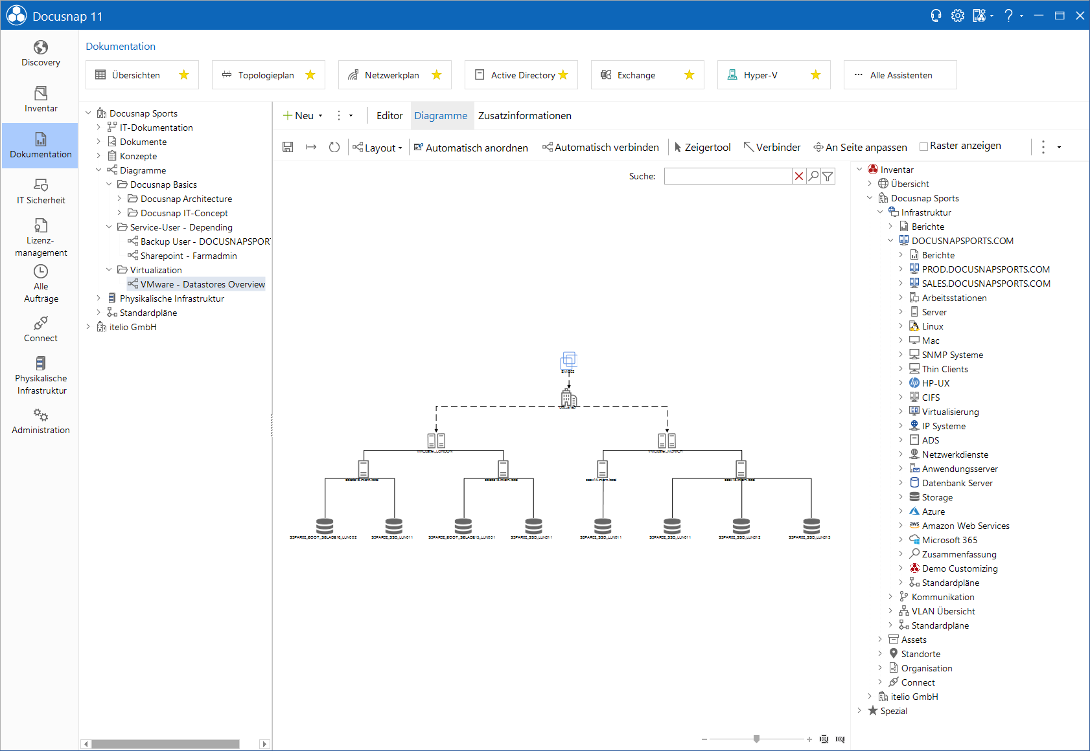Expand IT-Dokumentation tree node
The width and height of the screenshot is (1090, 751).
(x=99, y=128)
